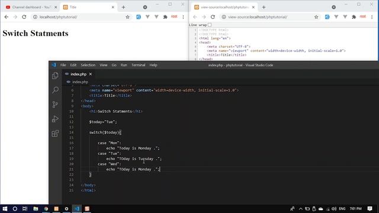Close the view-source browser tab
The width and height of the screenshot is (379, 213).
[x=253, y=7]
